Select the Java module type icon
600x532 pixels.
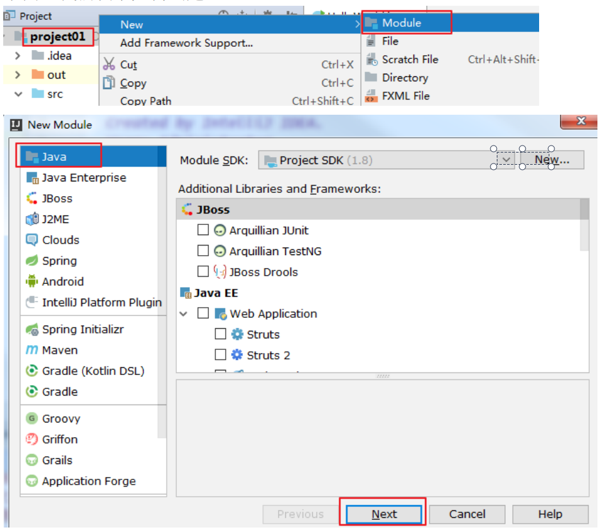point(32,157)
